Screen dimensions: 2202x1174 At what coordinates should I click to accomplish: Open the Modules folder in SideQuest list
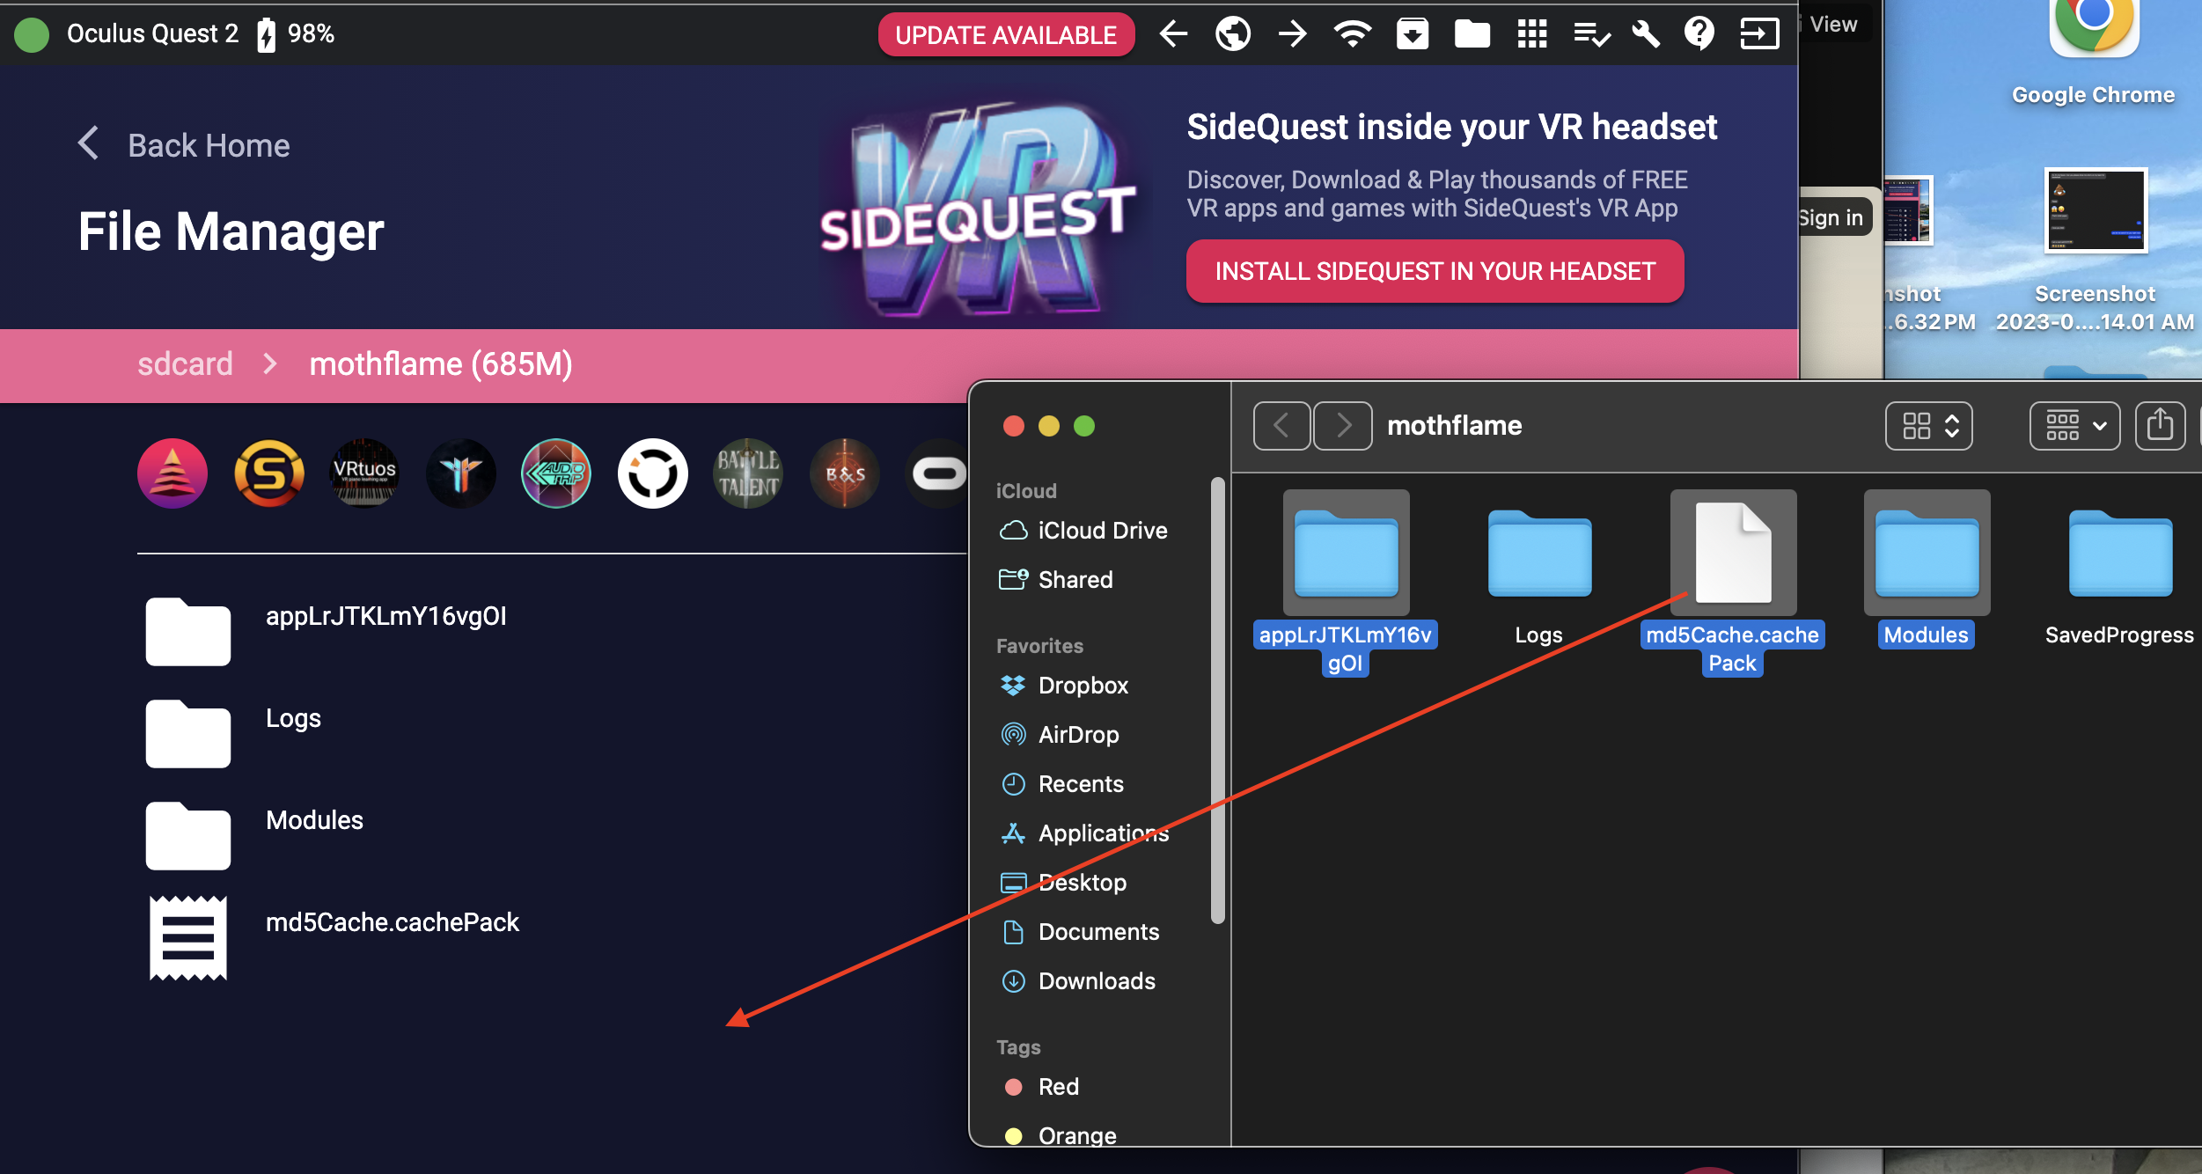(x=314, y=820)
